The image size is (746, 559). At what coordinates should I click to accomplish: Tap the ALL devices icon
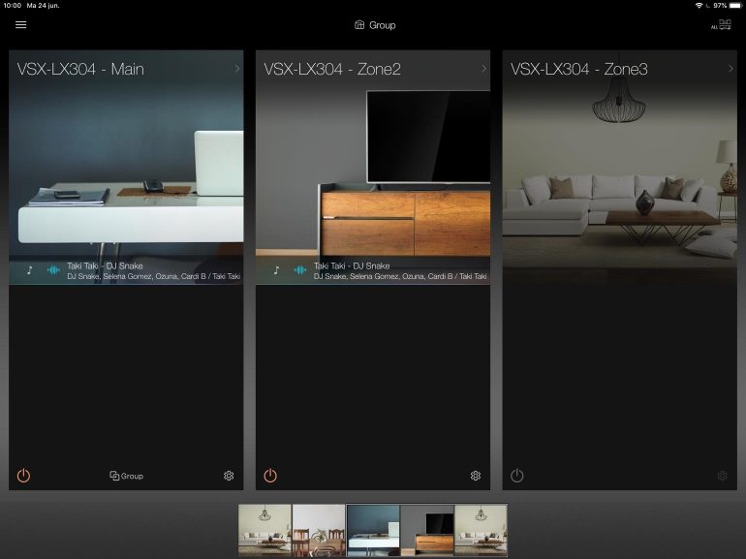click(x=722, y=25)
